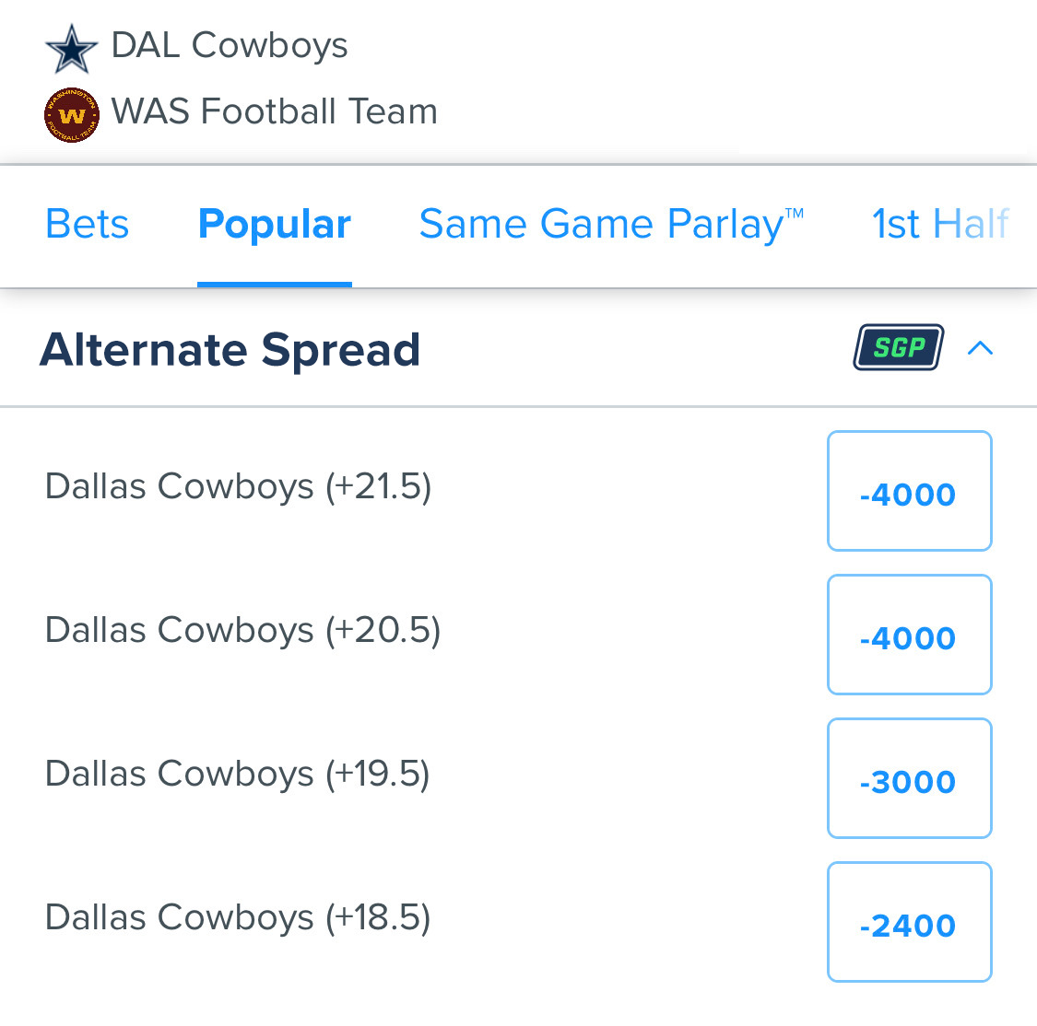Click -2400 odds for Cowboys +18.5
This screenshot has height=1026, width=1037.
coord(909,922)
